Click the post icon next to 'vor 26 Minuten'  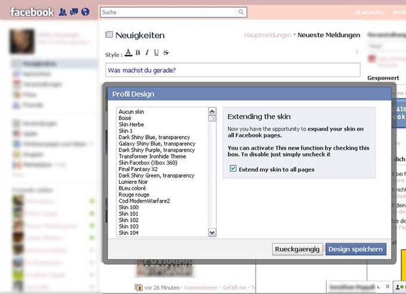coord(139,287)
